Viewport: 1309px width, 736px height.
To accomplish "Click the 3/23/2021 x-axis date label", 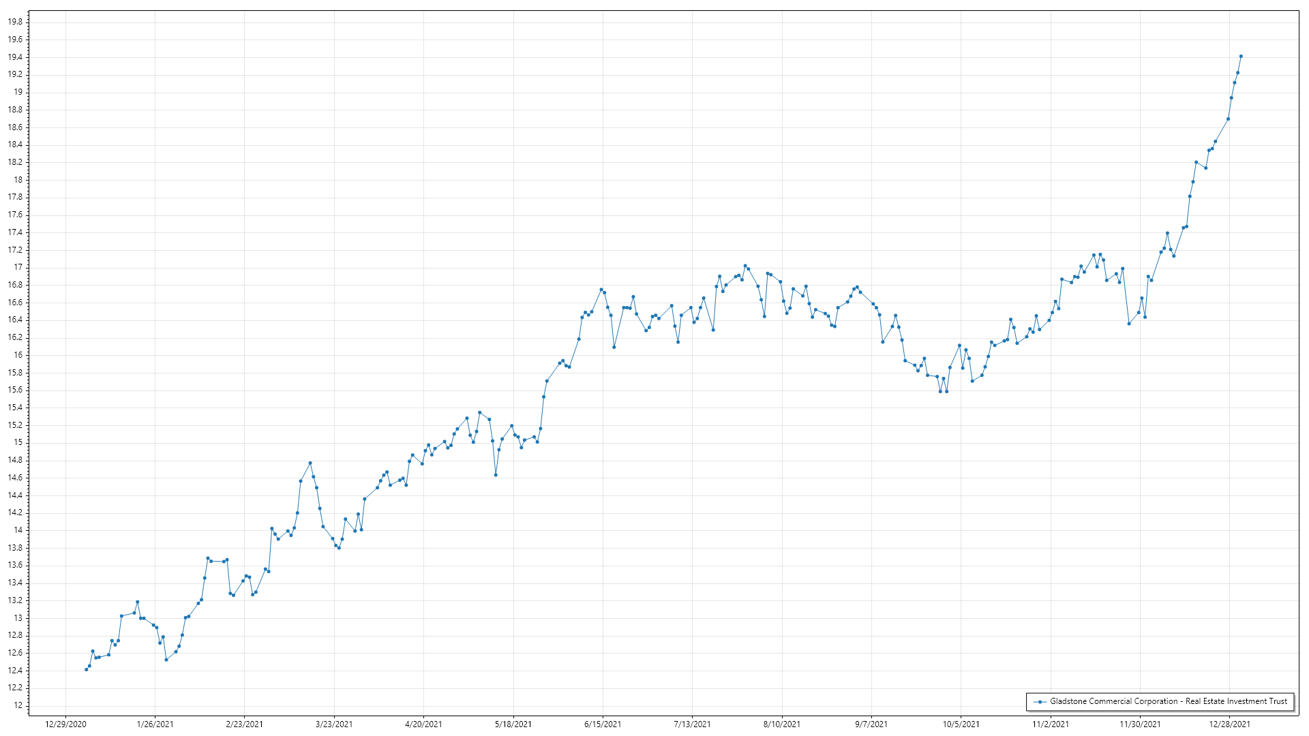I will 334,724.
